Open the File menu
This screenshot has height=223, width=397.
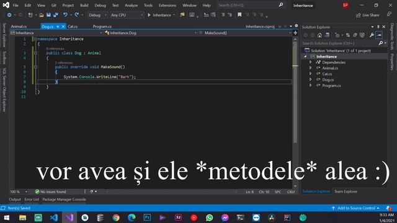[x=16, y=6]
